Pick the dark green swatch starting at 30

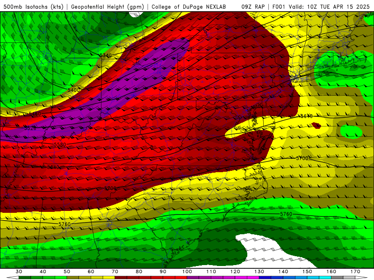coord(25,278)
